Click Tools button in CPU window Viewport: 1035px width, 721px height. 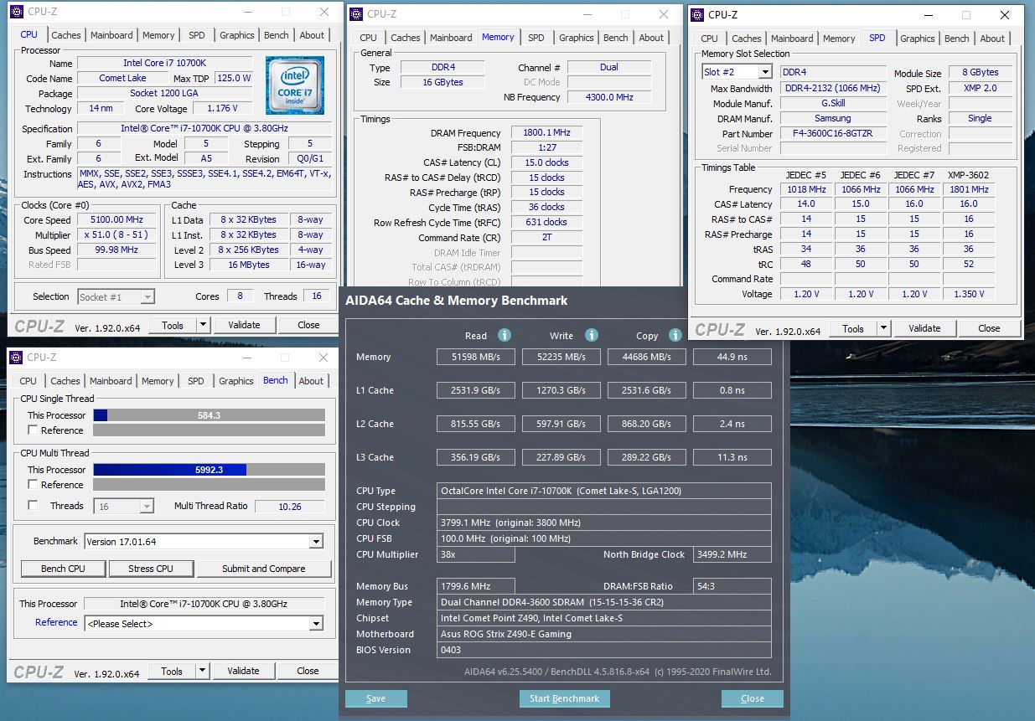tap(173, 325)
